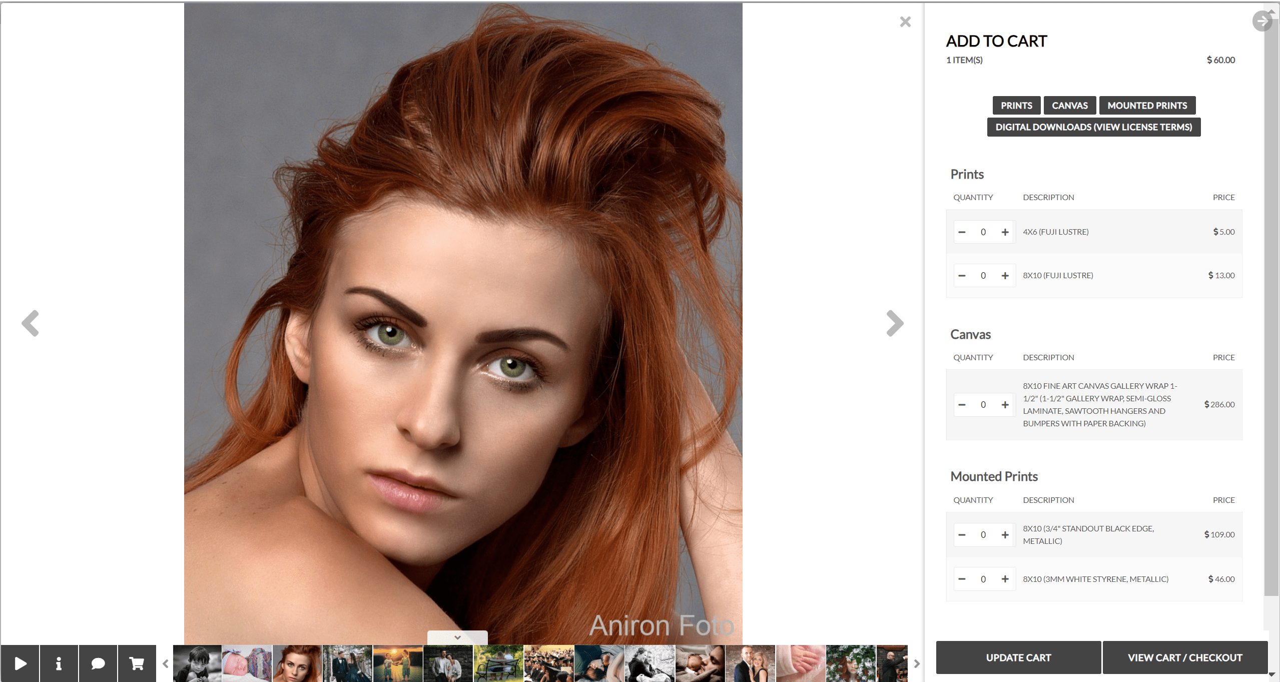Go to the next photo with large right chevron
Image resolution: width=1280 pixels, height=682 pixels.
point(895,323)
